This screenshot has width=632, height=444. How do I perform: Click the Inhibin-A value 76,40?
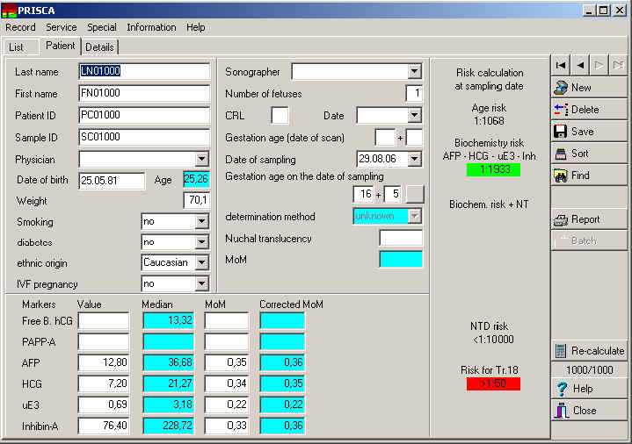104,426
